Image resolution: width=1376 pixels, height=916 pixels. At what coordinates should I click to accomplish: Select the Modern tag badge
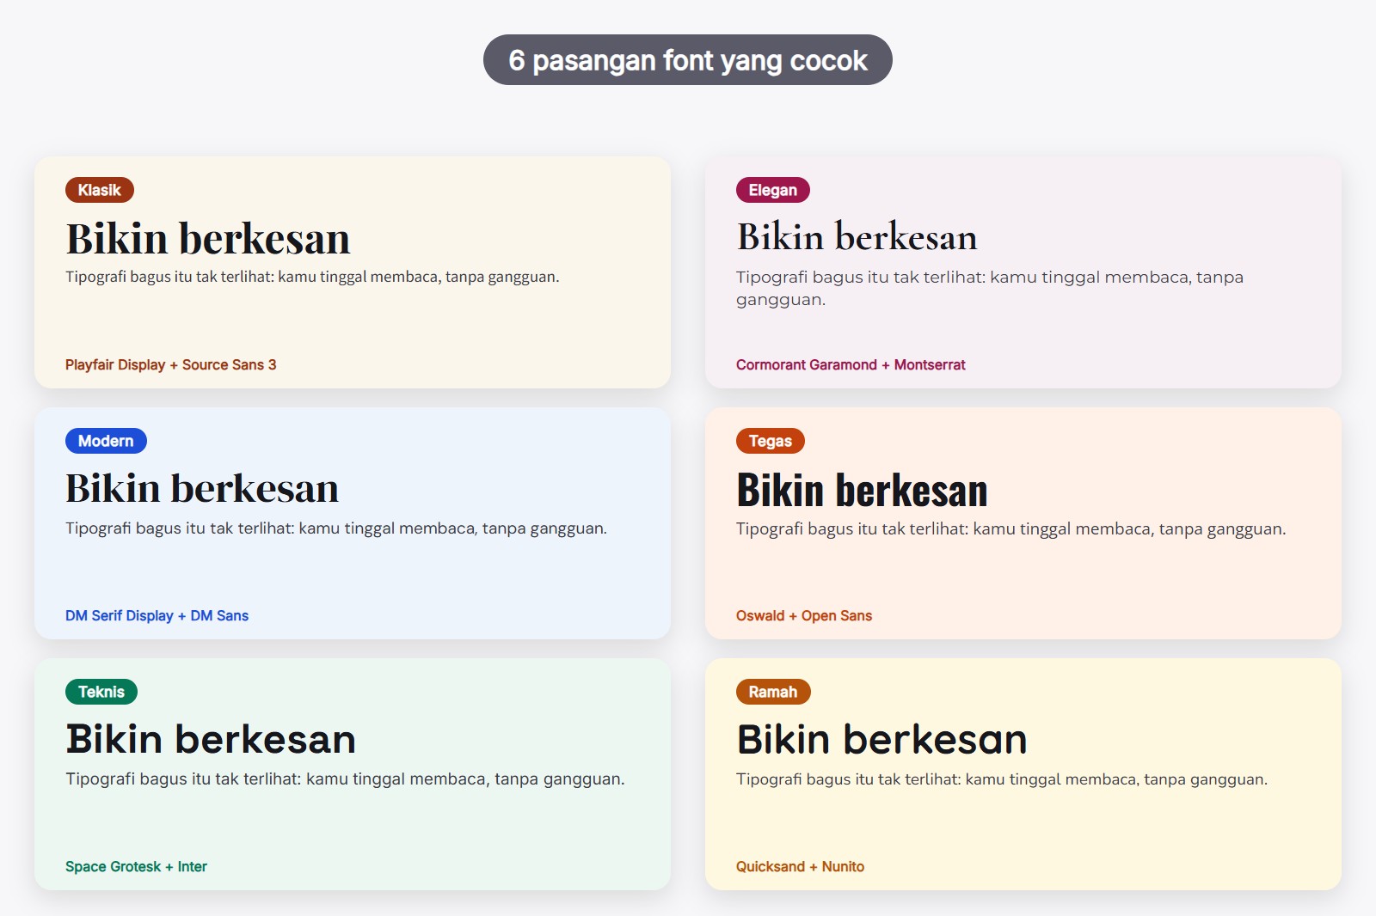(x=106, y=441)
